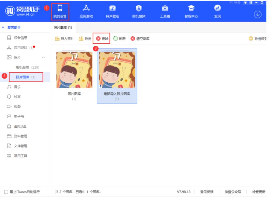Click the 导入照片 import button

click(x=64, y=39)
